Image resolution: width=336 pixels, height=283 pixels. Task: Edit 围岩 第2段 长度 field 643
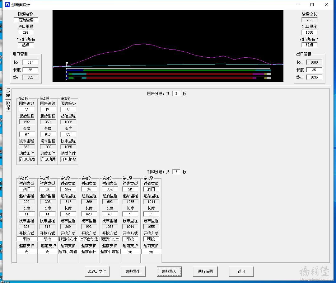pyautogui.click(x=48, y=134)
